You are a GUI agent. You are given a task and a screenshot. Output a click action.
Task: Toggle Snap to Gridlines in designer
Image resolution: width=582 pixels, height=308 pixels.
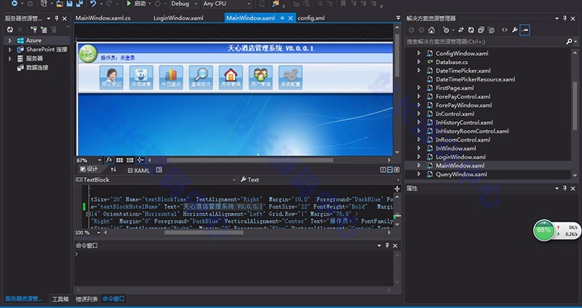coord(130,160)
